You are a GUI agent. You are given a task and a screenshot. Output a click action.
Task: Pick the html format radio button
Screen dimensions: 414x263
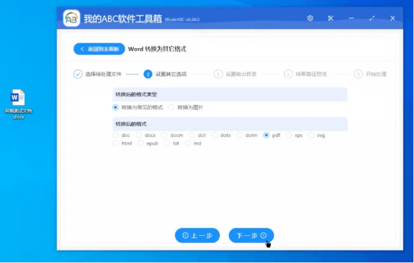coord(116,144)
